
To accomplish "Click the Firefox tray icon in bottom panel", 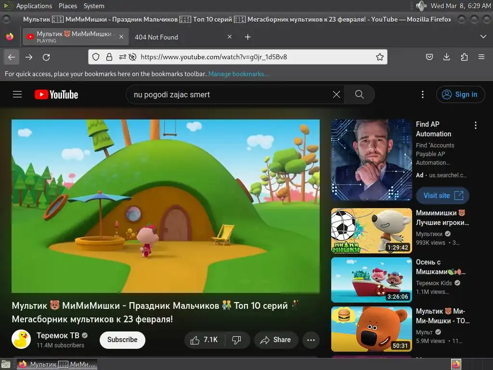I will 456,364.
